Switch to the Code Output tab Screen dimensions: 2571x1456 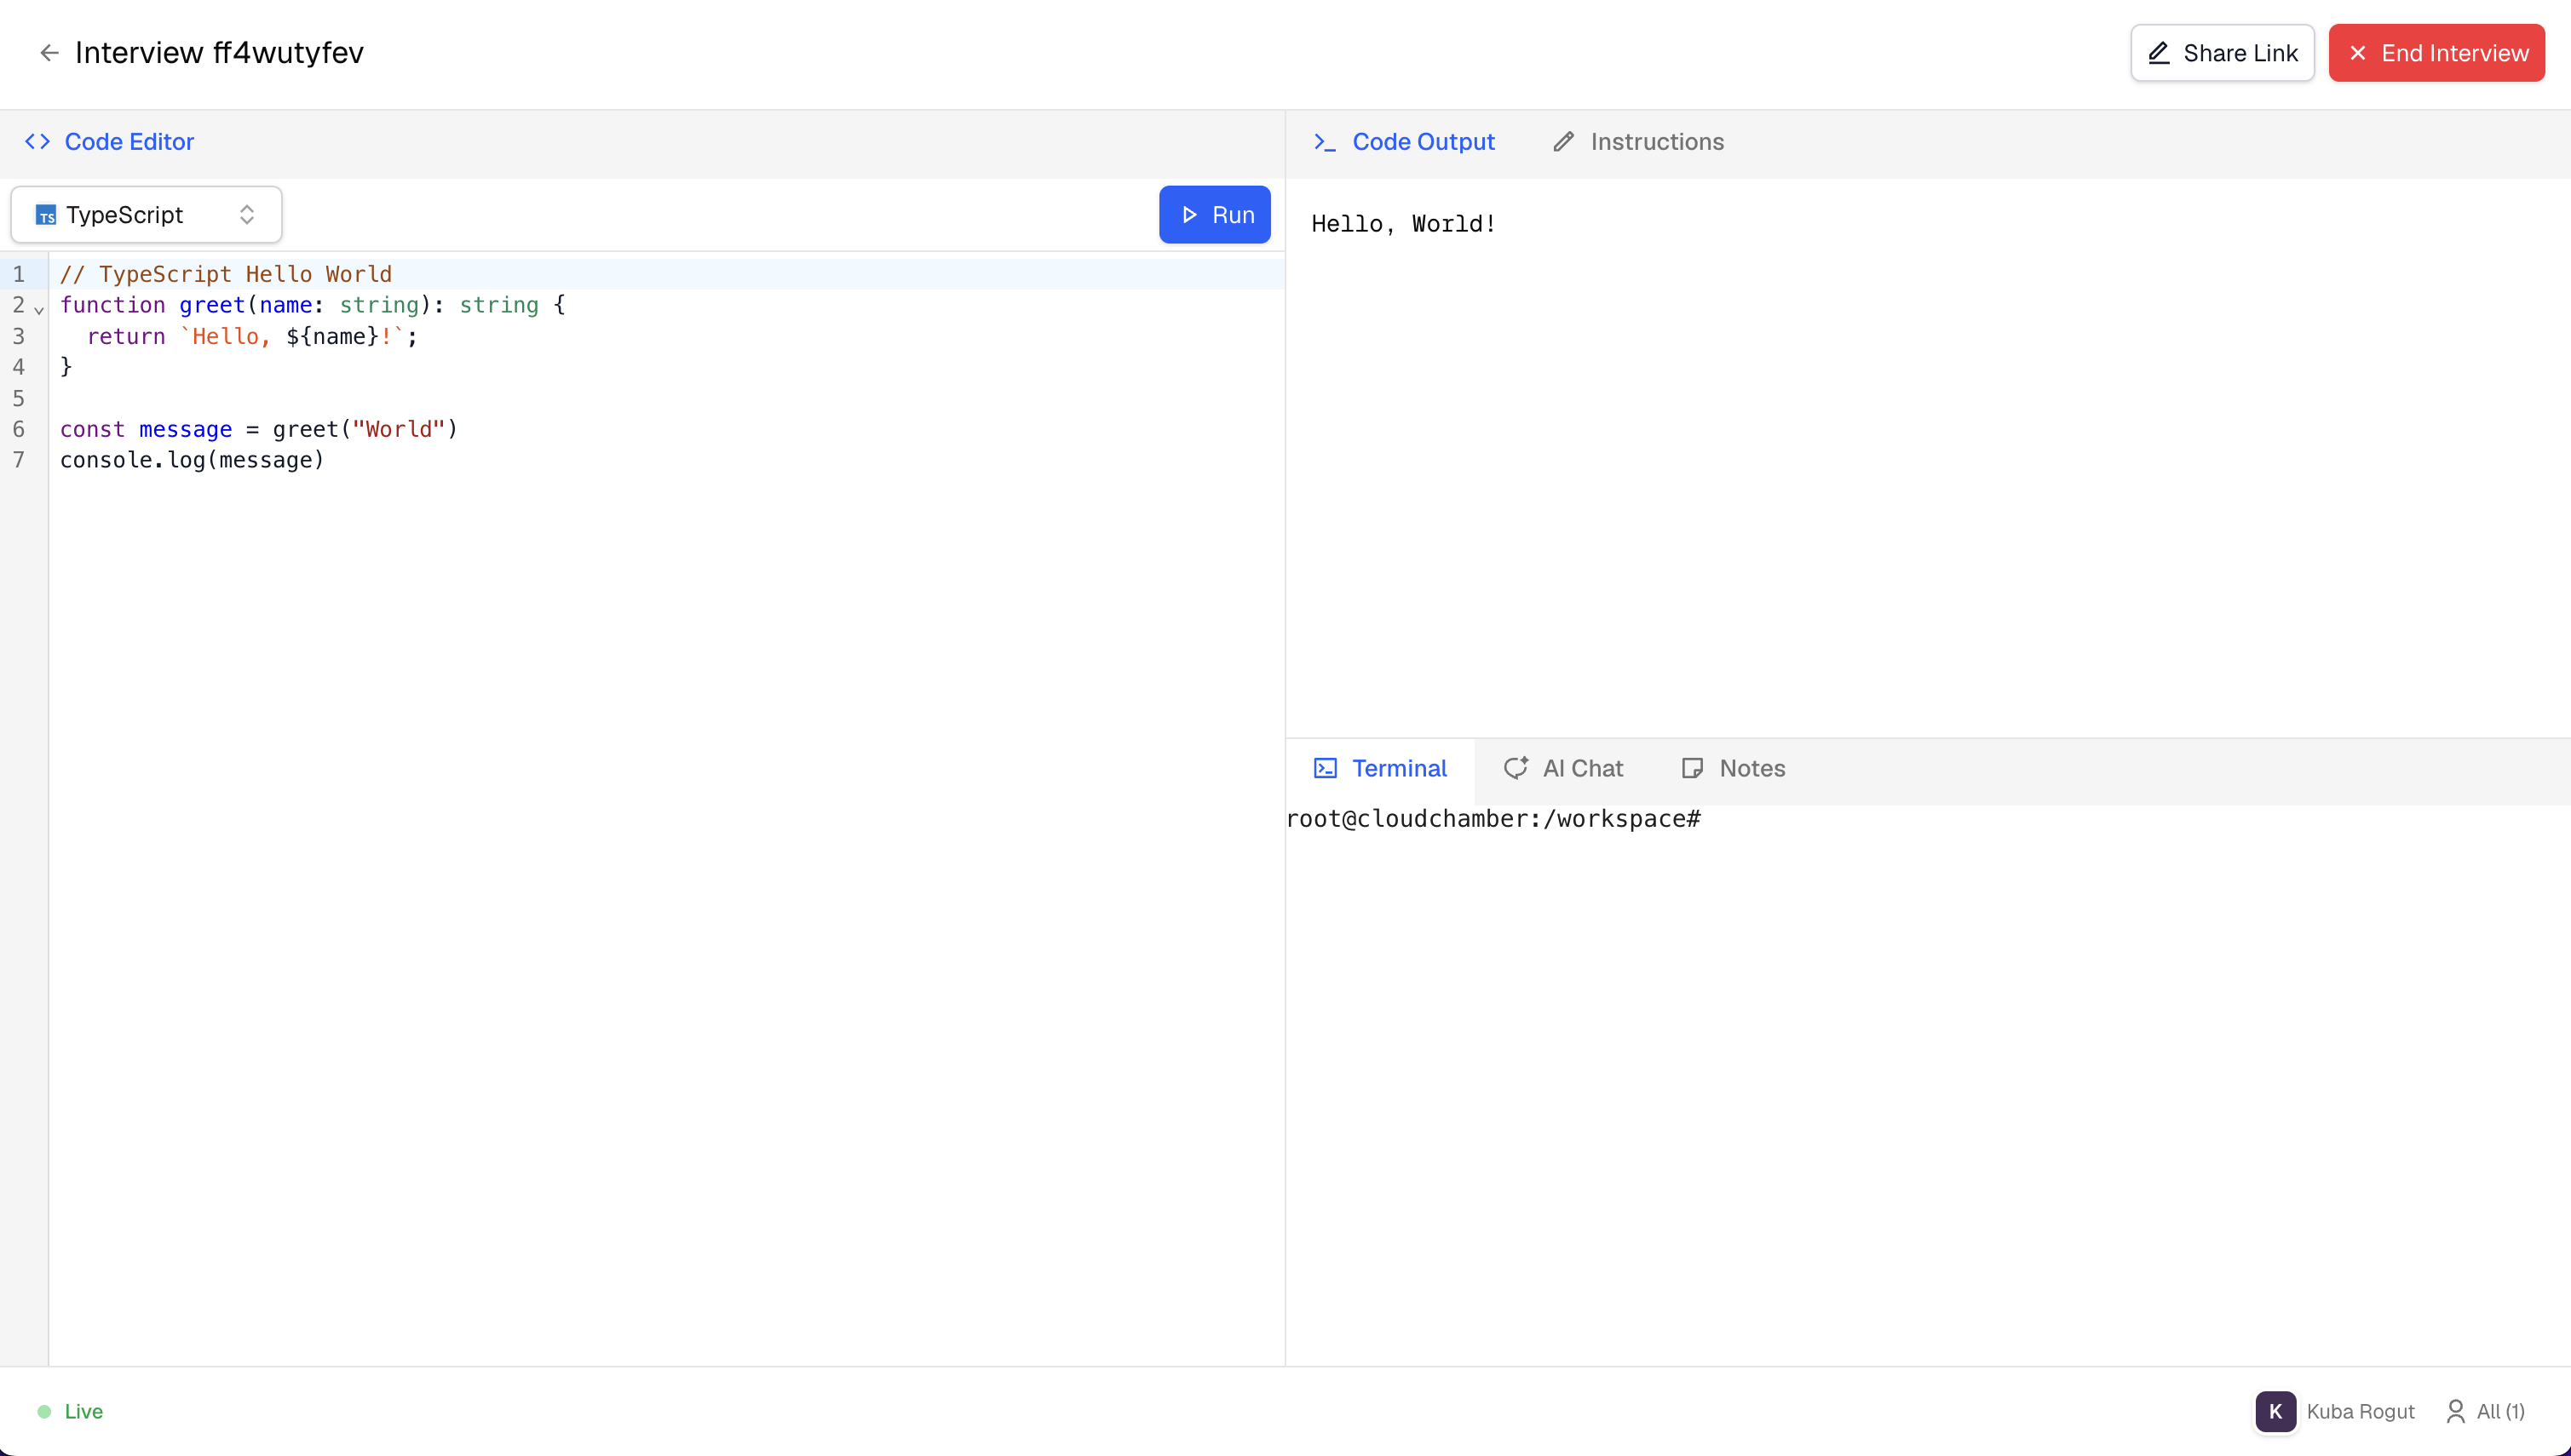pos(1404,142)
